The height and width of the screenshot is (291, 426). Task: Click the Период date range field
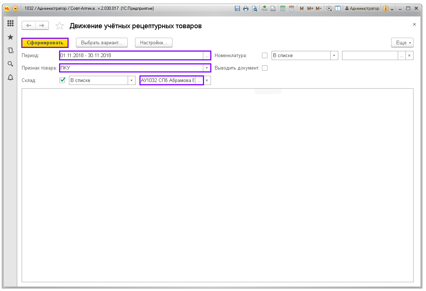point(131,56)
